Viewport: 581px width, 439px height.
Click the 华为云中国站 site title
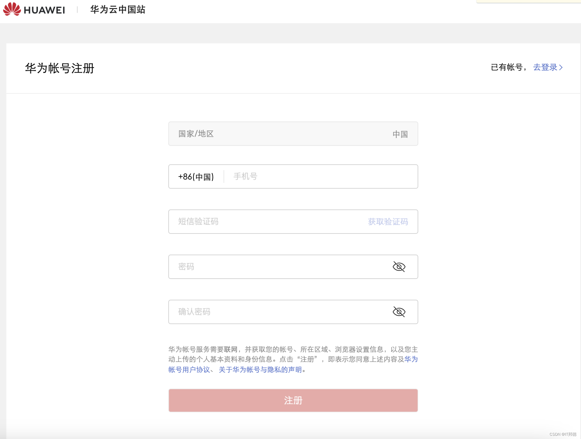(118, 10)
